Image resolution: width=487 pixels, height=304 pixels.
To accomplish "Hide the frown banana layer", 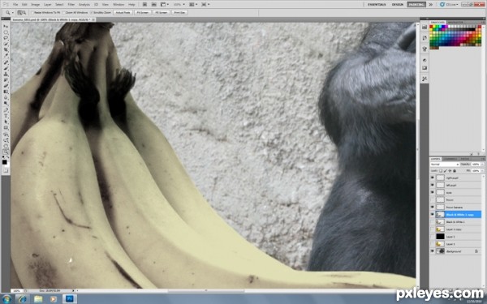I will (x=433, y=207).
